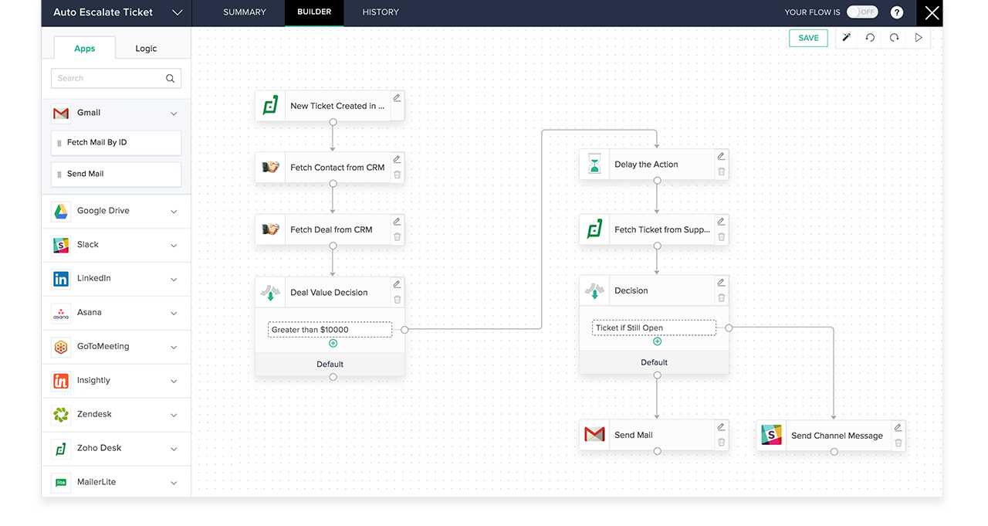Run the flow using the play icon
Image resolution: width=988 pixels, height=526 pixels.
point(919,37)
